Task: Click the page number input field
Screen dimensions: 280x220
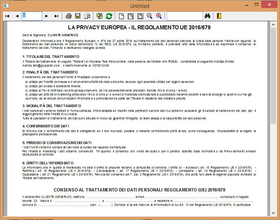Action: 32,16
